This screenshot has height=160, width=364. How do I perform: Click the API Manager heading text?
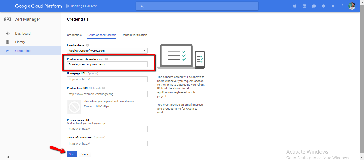[28, 19]
